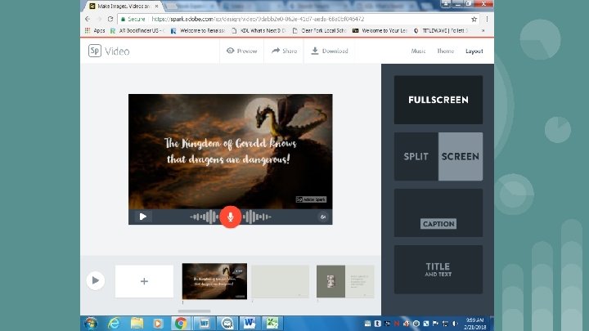Open the KDL What's Next bookmark
Viewport: 589px width, 331px height.
[x=259, y=30]
